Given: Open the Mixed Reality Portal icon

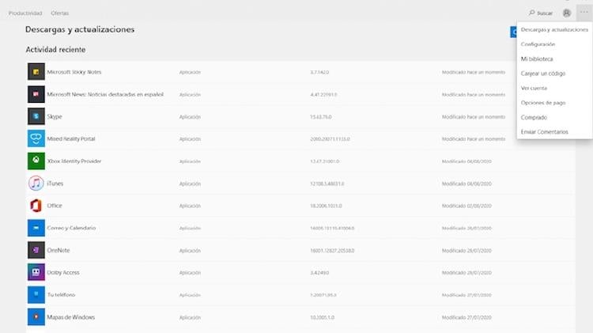Looking at the screenshot, I should tap(36, 139).
